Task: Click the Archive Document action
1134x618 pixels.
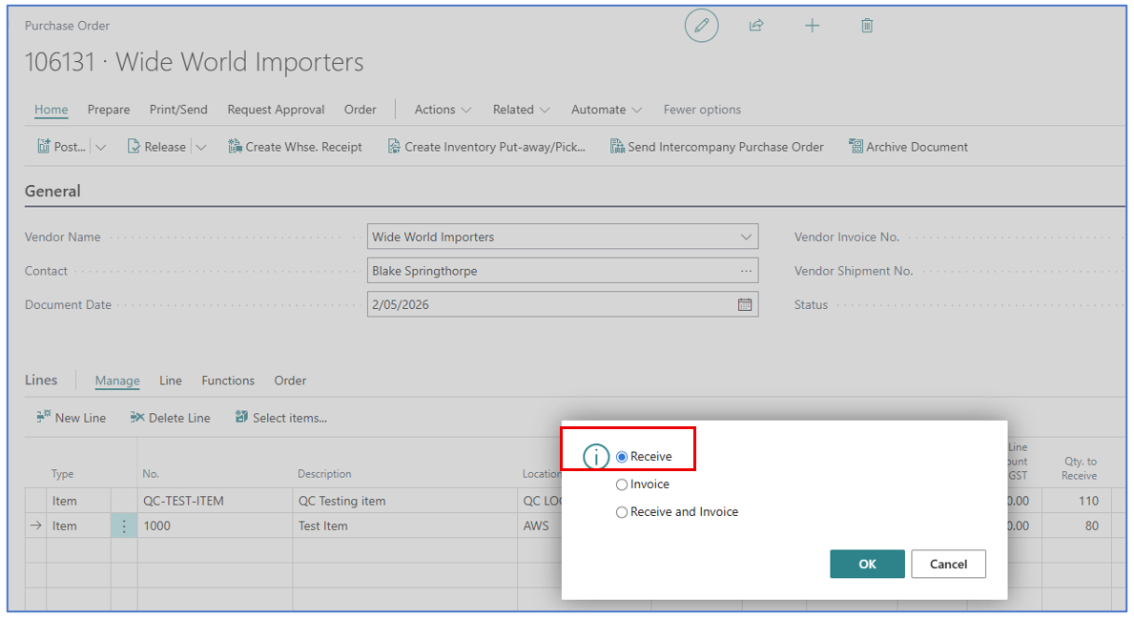Action: 908,147
